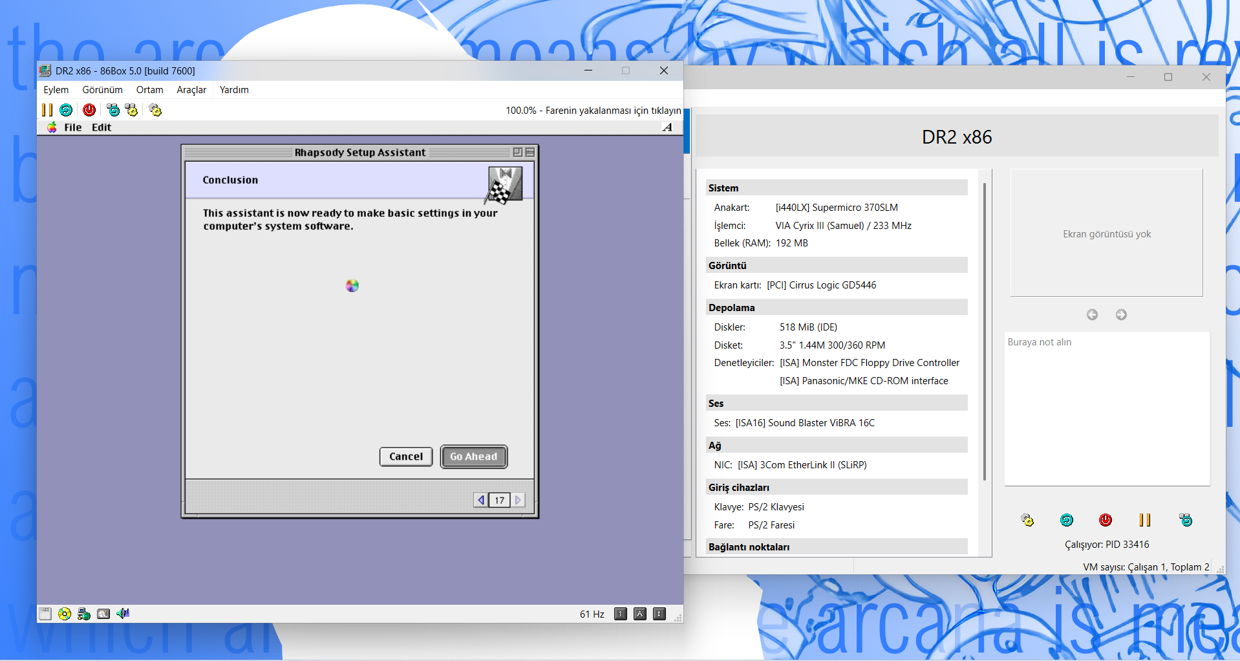Click the next screenshot arrow in VM manager
1240x661 pixels.
[x=1121, y=314]
